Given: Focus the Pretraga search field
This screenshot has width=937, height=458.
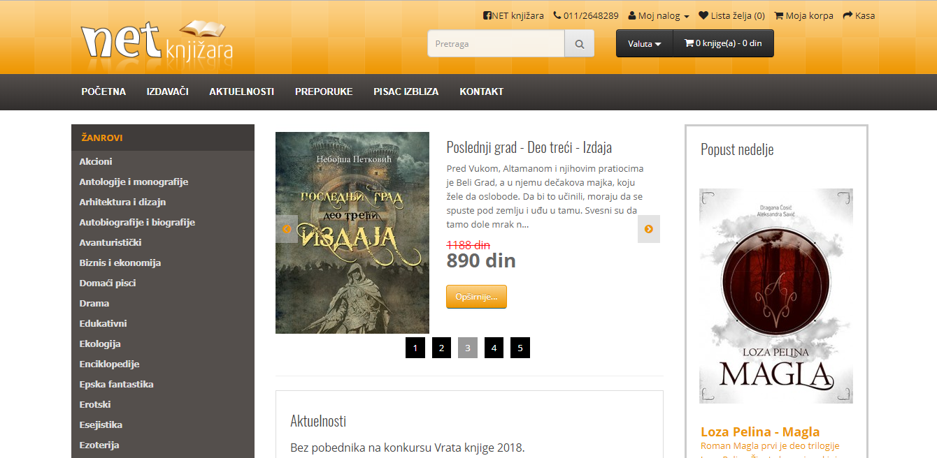Looking at the screenshot, I should (496, 43).
